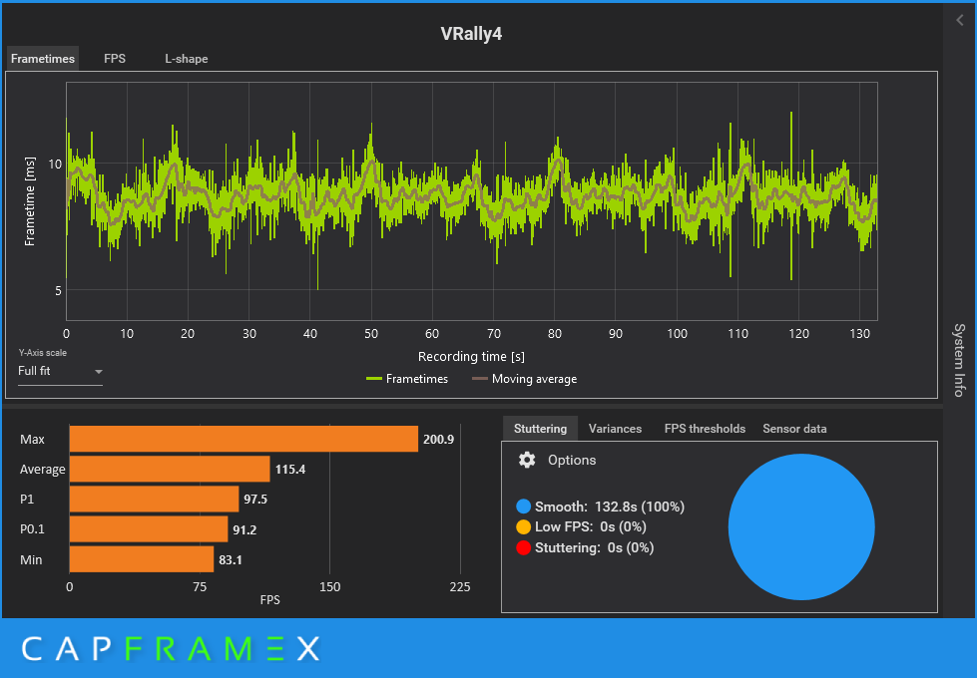Image resolution: width=977 pixels, height=678 pixels.
Task: Click the blue Smooth legend dot
Action: pos(523,507)
